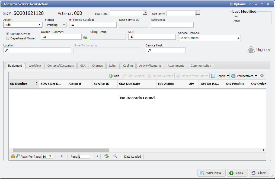Open the Service Options selector

click(209, 38)
